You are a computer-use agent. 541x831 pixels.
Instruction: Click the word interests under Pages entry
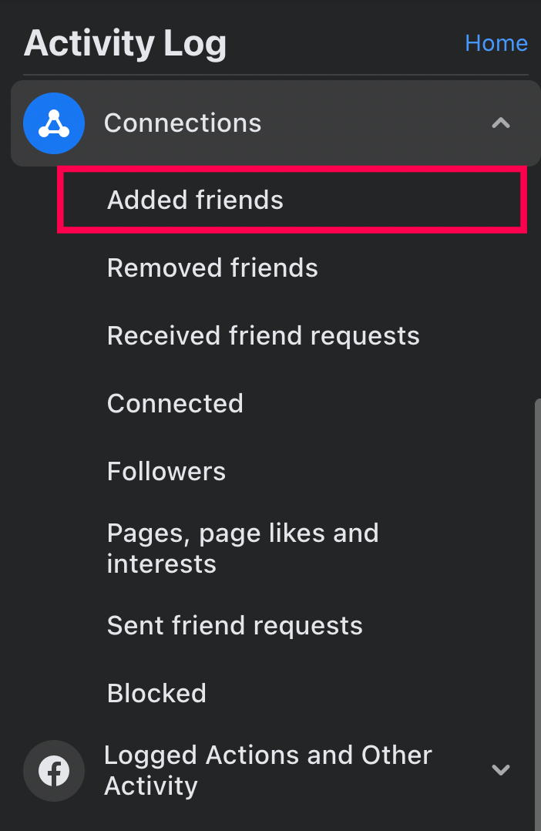tap(162, 564)
